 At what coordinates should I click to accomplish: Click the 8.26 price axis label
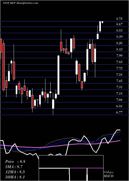click(x=119, y=43)
